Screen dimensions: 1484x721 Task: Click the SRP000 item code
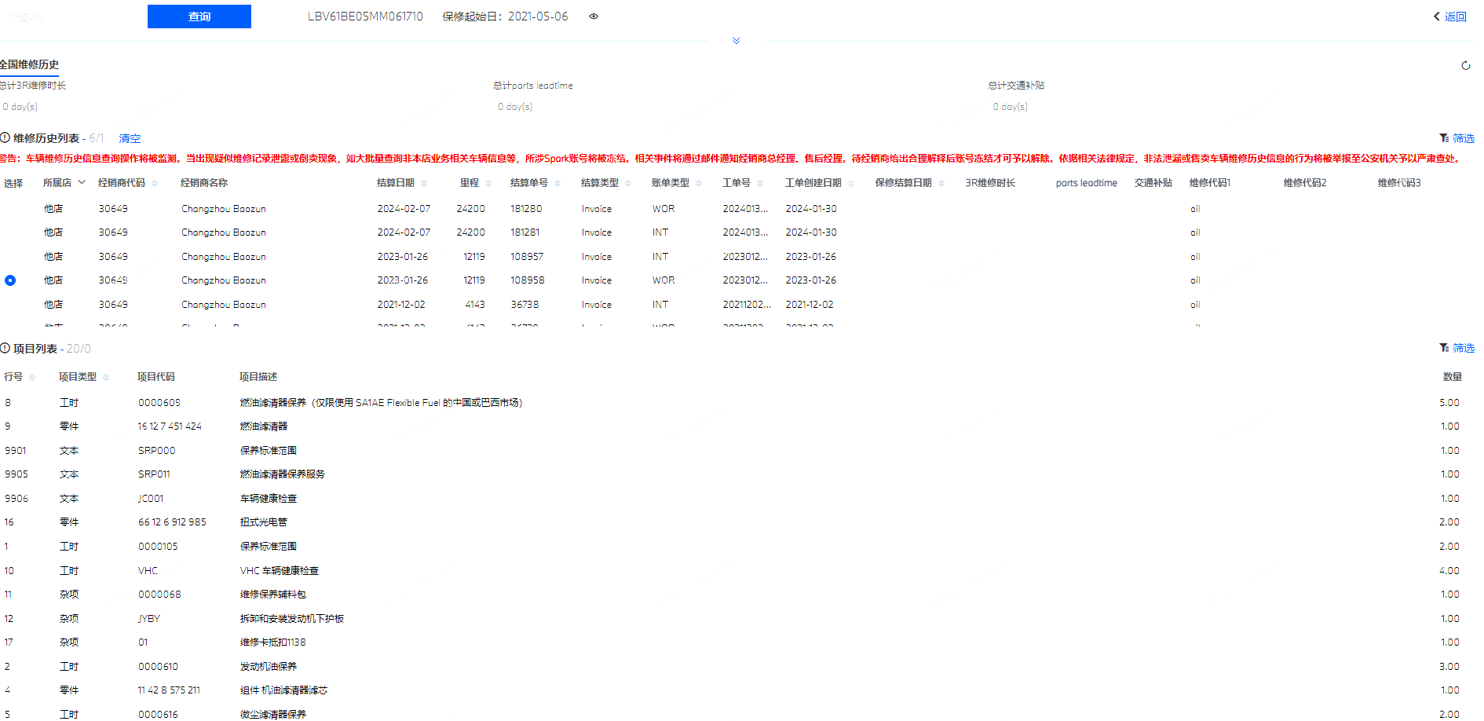[157, 451]
